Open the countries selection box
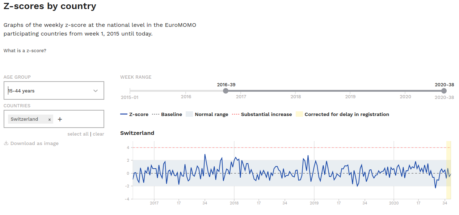 click(83, 119)
